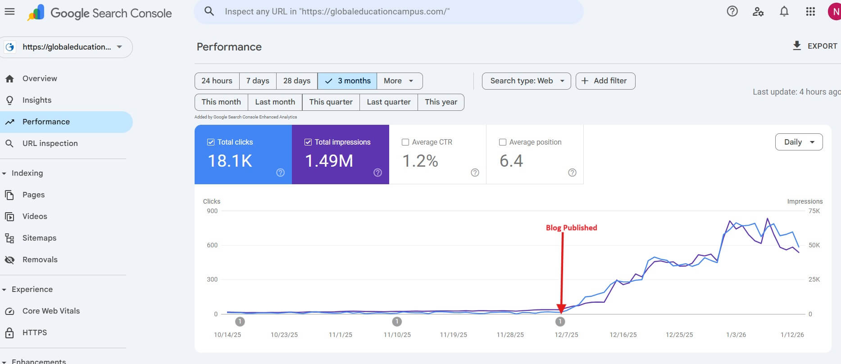The height and width of the screenshot is (364, 841).
Task: Click Average position help icon
Action: (x=572, y=173)
